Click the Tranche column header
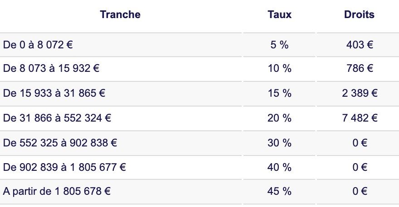399x207 pixels. click(120, 14)
